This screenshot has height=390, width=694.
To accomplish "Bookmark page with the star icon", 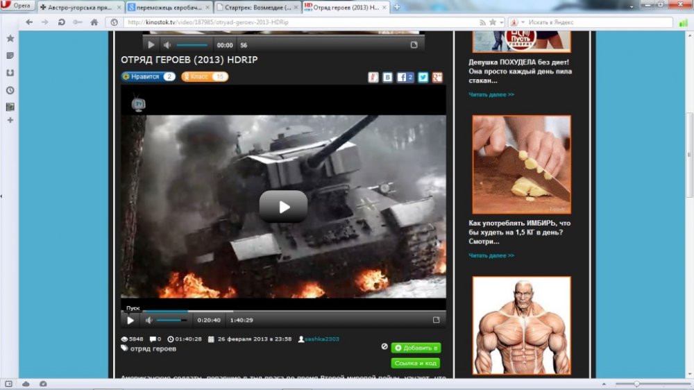I will click(x=493, y=22).
